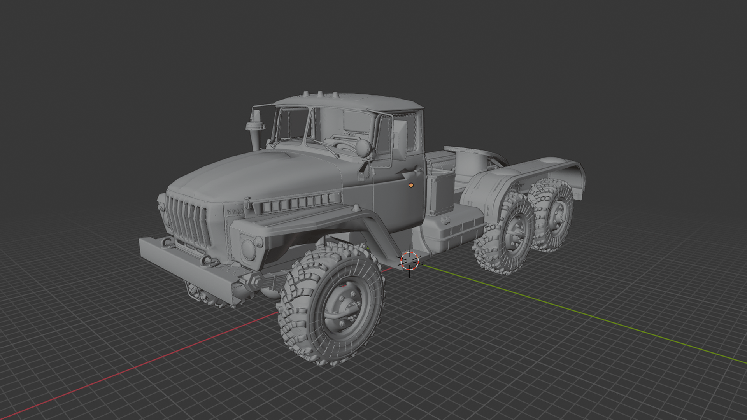The image size is (747, 420).
Task: Select the rearmost wheel of the truck
Action: click(x=552, y=214)
